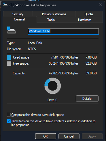Click the 7,581,736,960 bytes used value
Viewport: 106px width, 141px height.
pyautogui.click(x=65, y=57)
